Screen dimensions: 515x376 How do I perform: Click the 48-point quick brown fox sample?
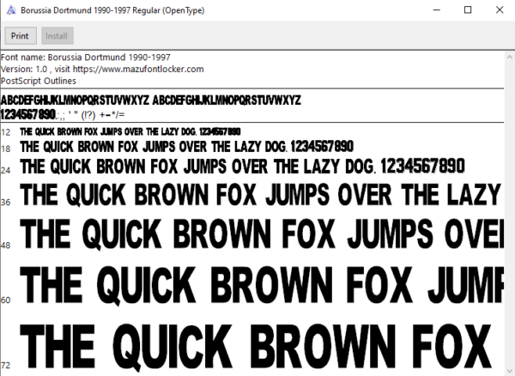pyautogui.click(x=262, y=233)
